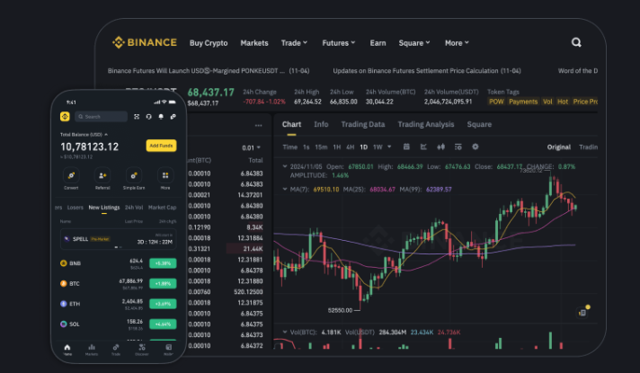This screenshot has height=373, width=640.
Task: Collapse the Vol(BTC) indicator chevron
Action: (285, 333)
